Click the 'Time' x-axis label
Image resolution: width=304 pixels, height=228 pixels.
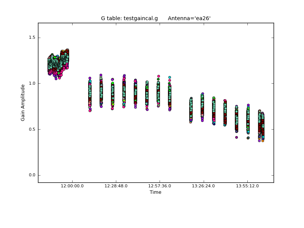point(155,192)
